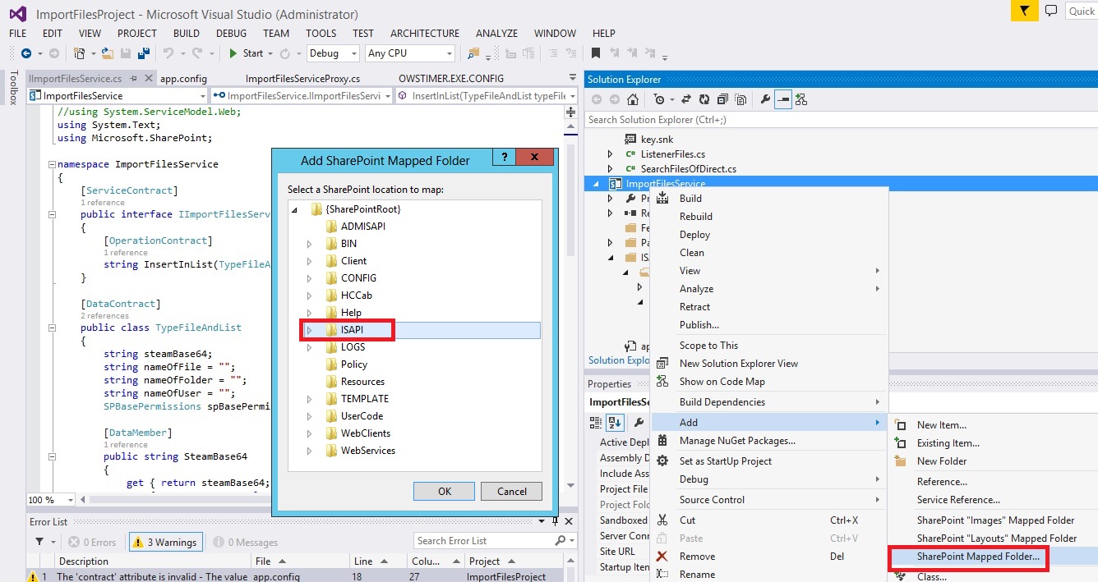This screenshot has width=1098, height=582.
Task: Click Set as StartUp Project
Action: coord(726,461)
